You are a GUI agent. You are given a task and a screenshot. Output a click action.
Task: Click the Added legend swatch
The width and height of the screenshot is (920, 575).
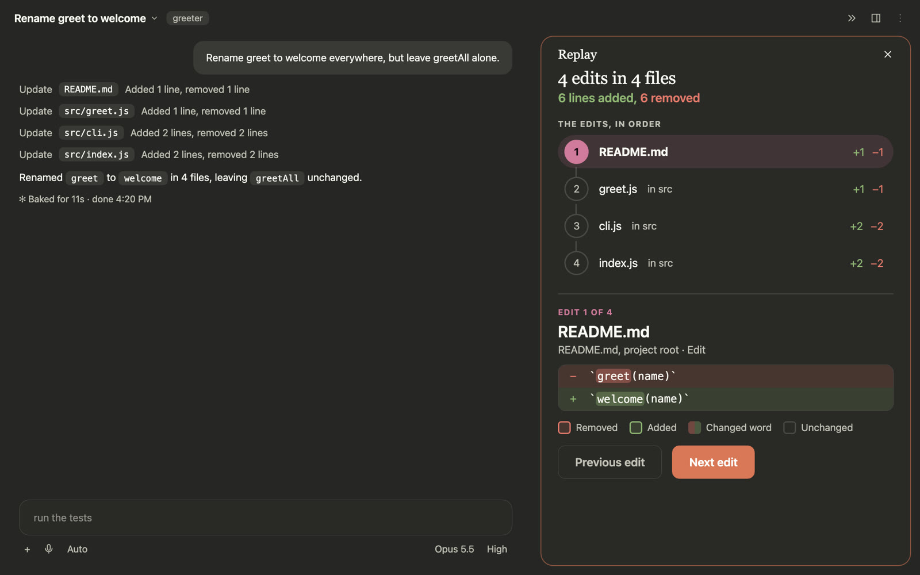(635, 428)
